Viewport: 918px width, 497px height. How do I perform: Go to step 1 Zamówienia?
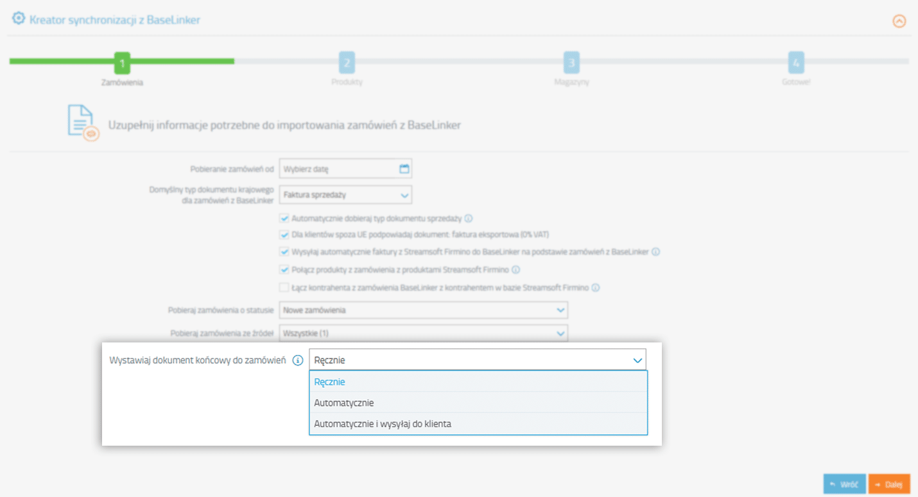coord(122,63)
